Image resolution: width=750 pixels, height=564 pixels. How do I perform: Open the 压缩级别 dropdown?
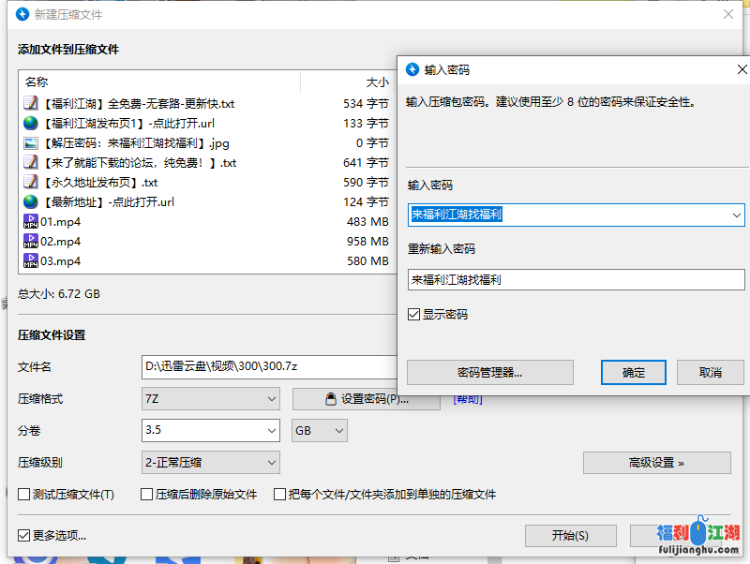210,463
